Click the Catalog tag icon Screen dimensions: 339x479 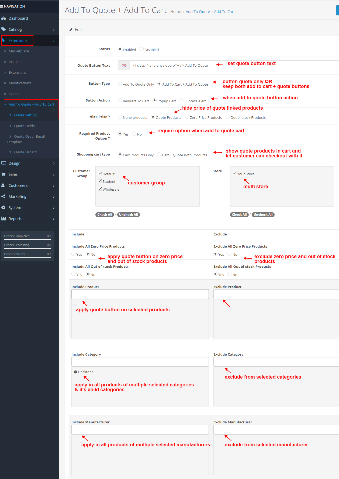(x=4, y=29)
